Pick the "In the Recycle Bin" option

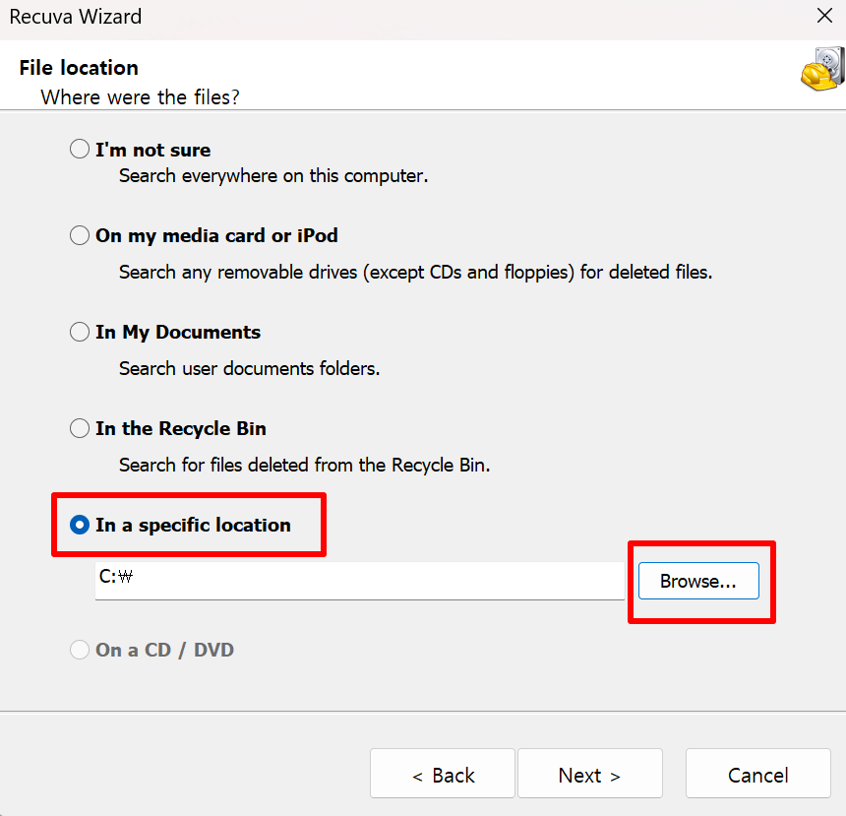pyautogui.click(x=79, y=428)
